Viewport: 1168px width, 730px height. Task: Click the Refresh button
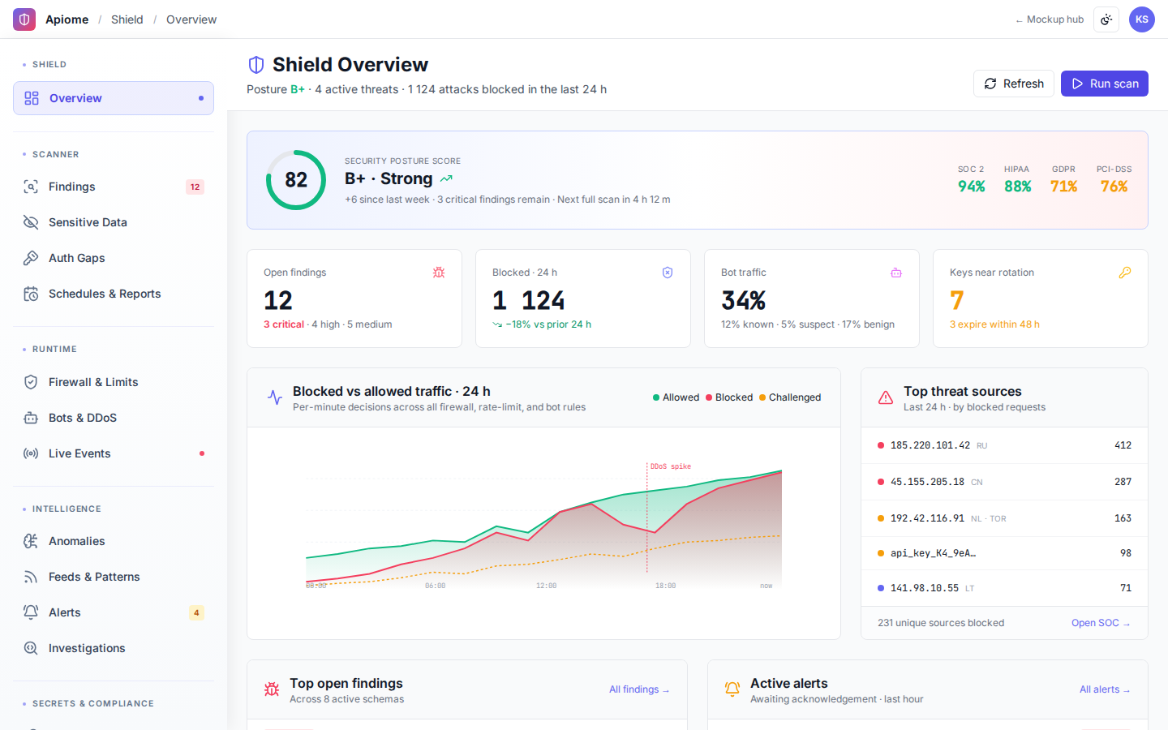pos(1014,84)
